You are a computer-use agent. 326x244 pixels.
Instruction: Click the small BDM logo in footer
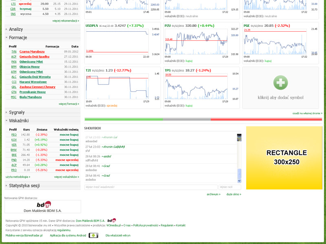point(112,220)
